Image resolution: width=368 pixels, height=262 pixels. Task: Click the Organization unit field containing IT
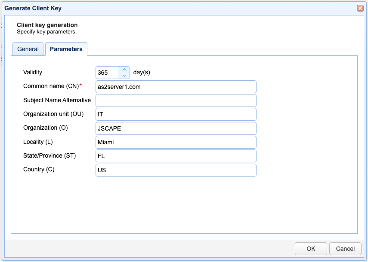[176, 114]
